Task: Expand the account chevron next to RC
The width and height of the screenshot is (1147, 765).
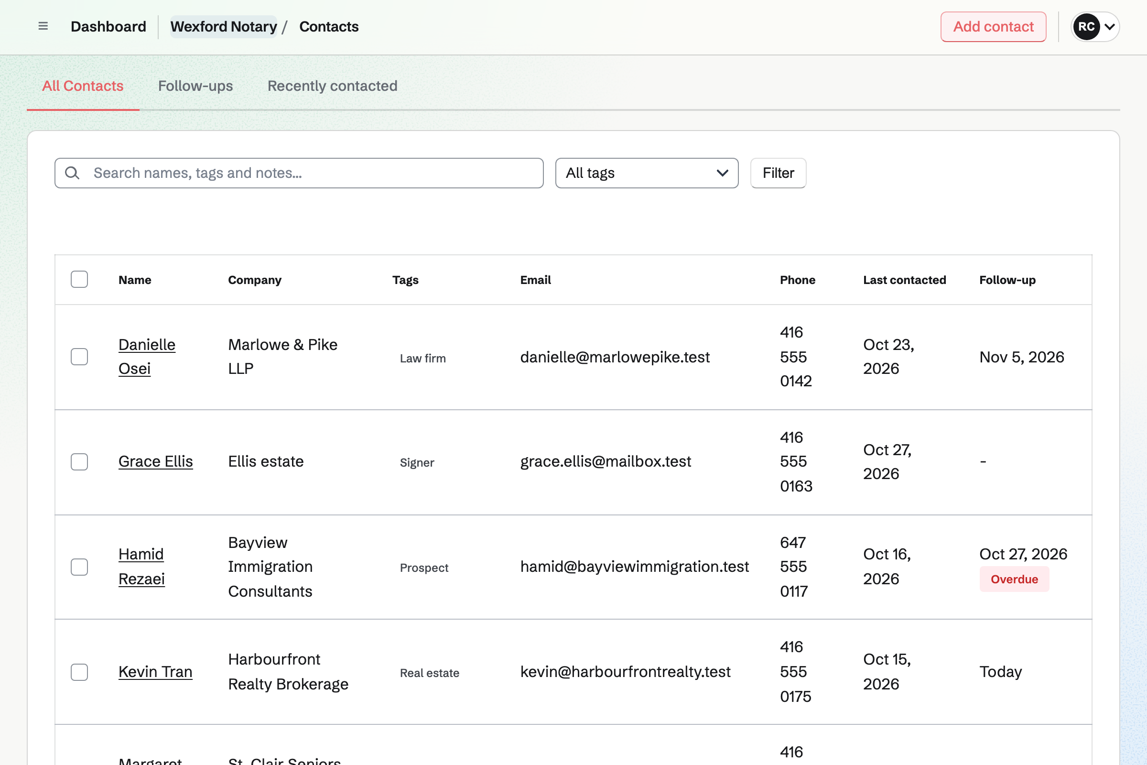Action: pos(1109,26)
